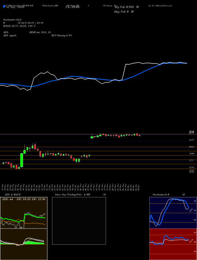Click the "CL: 23.60" closing price text
Screen dimensions: 197x260
coord(72,7)
